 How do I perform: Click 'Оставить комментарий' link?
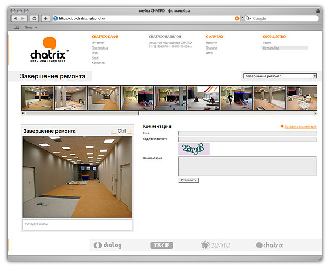[301, 127]
